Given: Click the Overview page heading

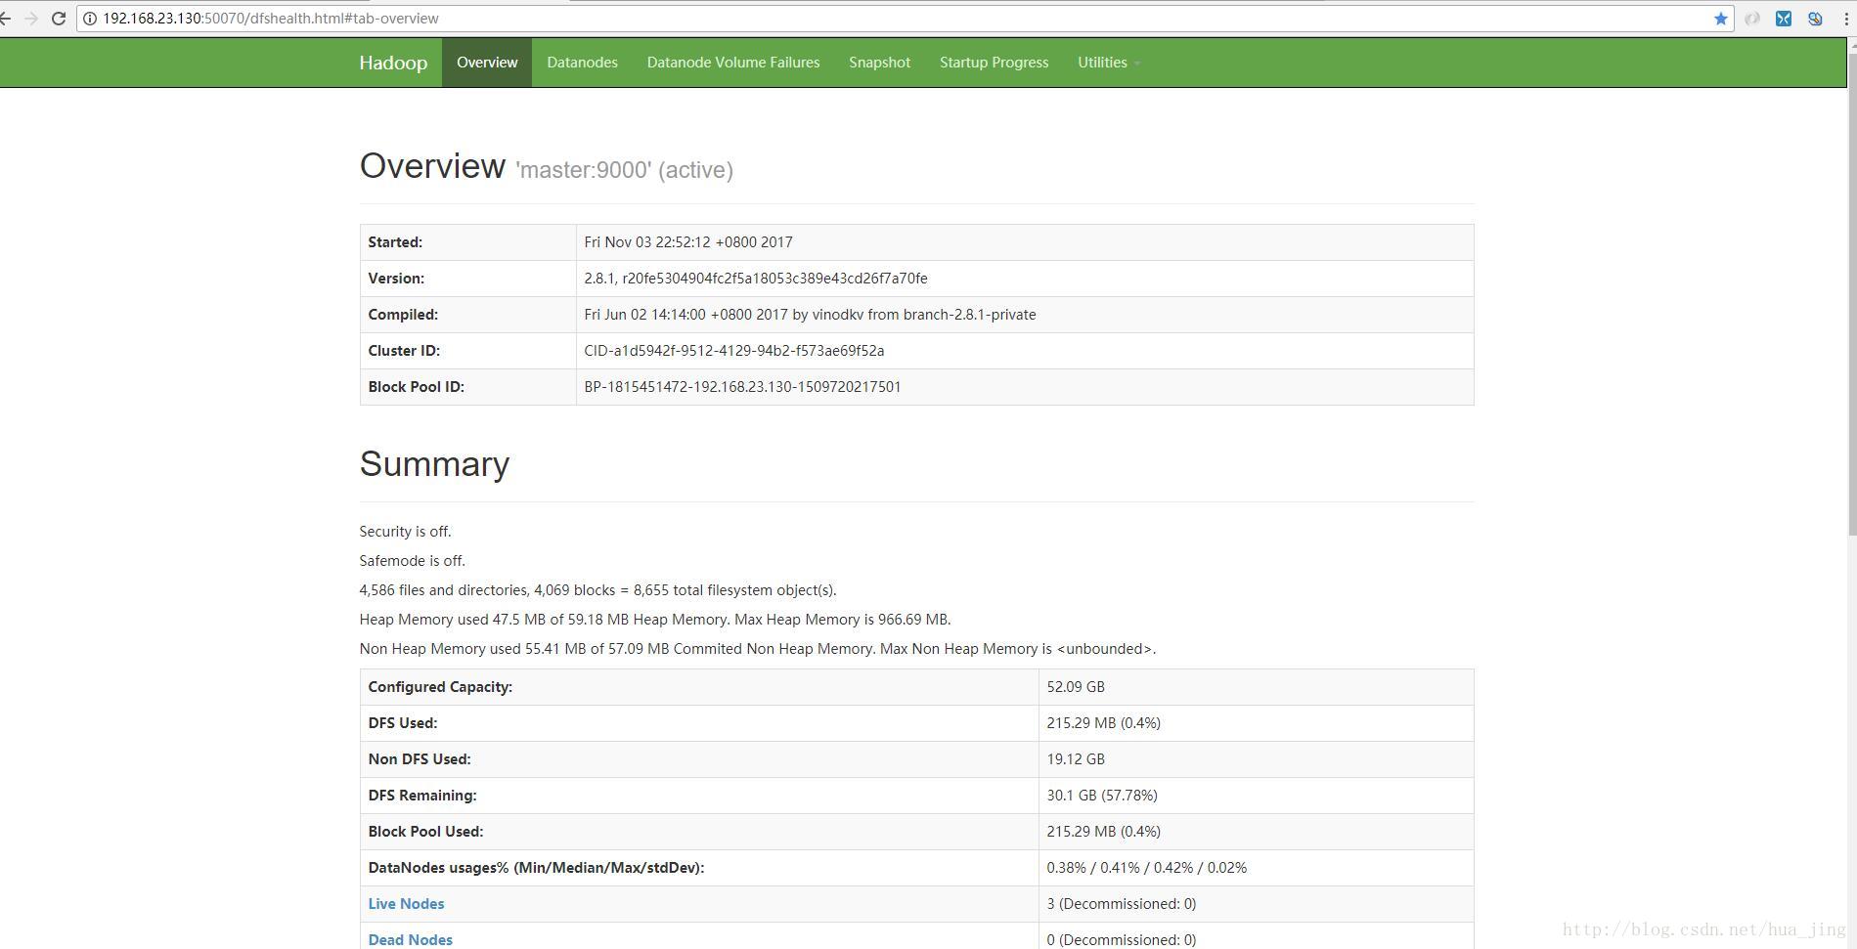Looking at the screenshot, I should [432, 166].
